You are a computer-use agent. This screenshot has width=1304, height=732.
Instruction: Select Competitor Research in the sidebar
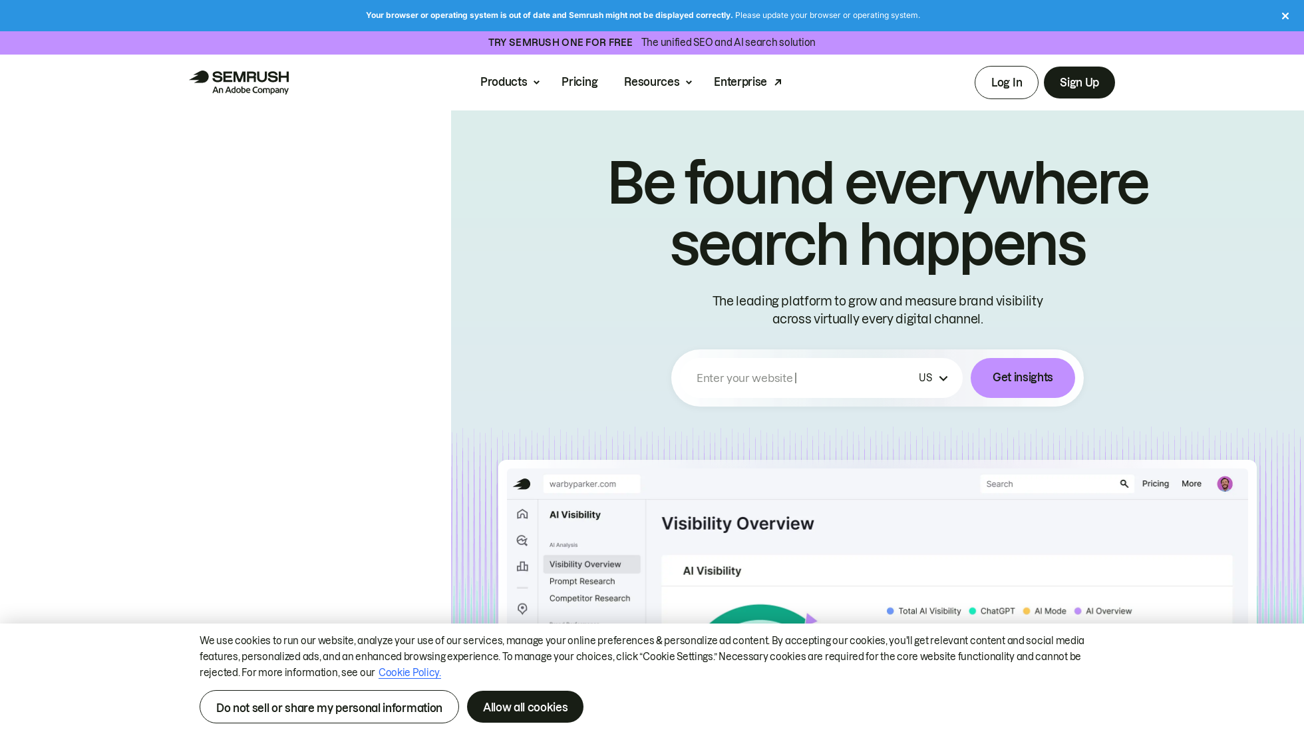point(589,598)
